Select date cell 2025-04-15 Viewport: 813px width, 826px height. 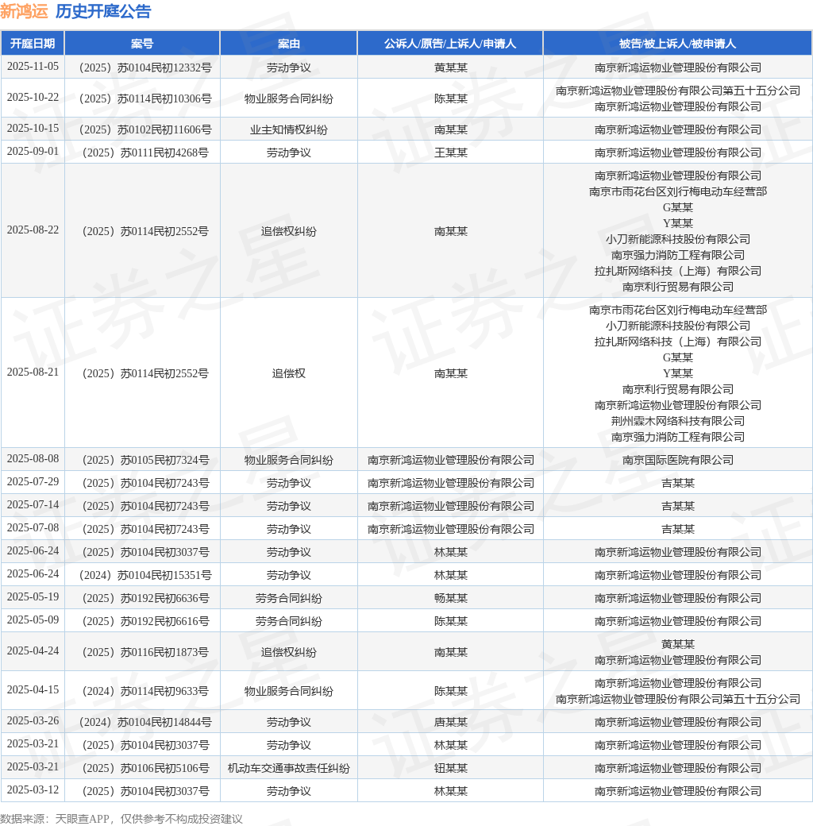tap(33, 690)
